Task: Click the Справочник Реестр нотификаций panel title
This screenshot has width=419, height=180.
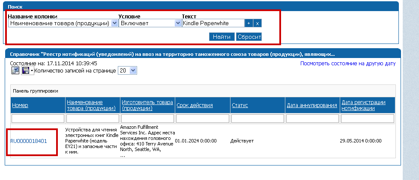Action: tap(202, 54)
